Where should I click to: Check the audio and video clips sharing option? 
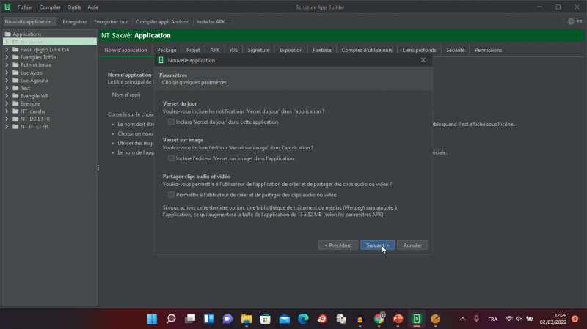(x=172, y=195)
